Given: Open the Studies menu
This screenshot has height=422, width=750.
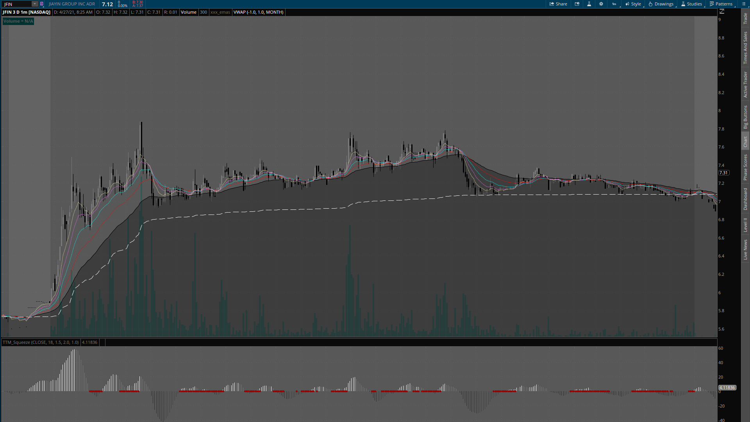Looking at the screenshot, I should coord(691,4).
